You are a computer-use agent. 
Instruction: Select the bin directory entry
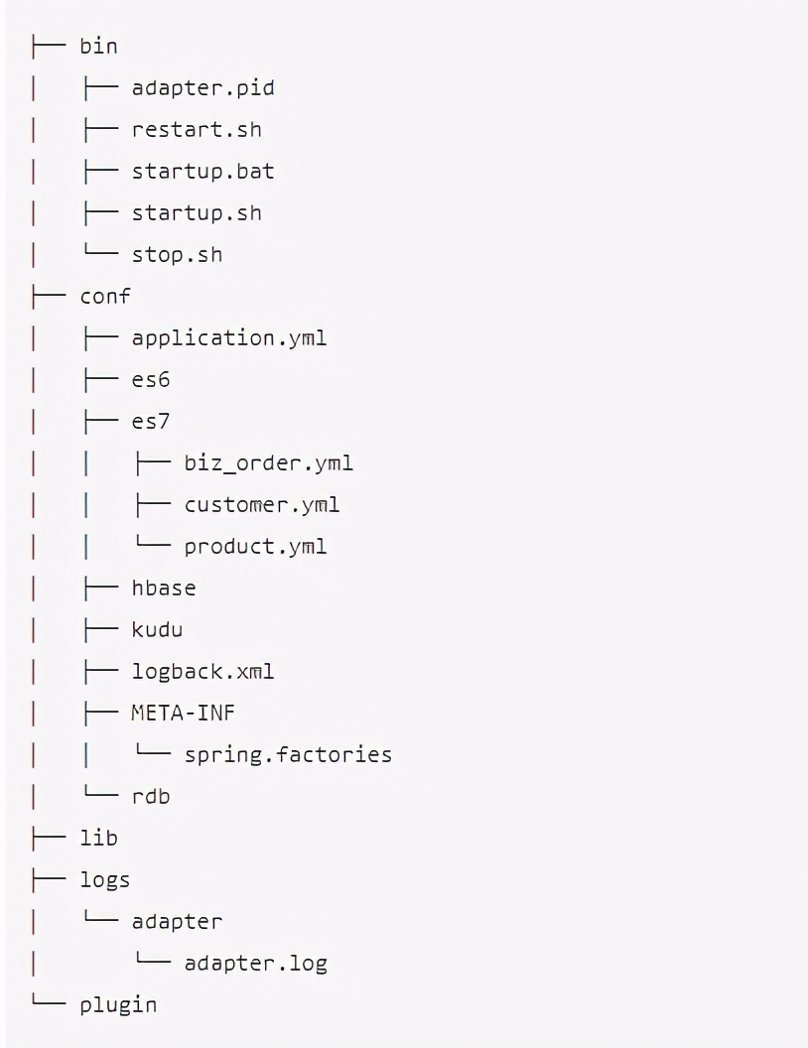(98, 46)
